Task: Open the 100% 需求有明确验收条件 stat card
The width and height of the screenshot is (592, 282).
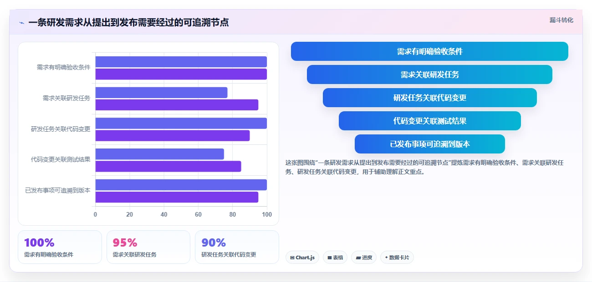Action: [x=60, y=247]
